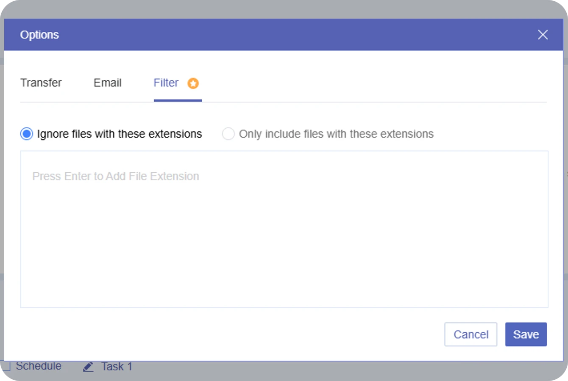Focus the file extension input box
Viewport: 568px width, 381px height.
pos(284,229)
